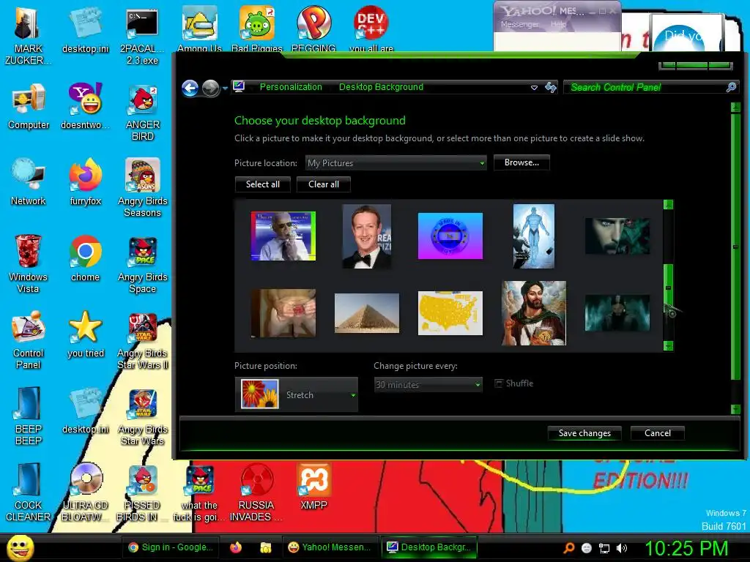The width and height of the screenshot is (750, 562).
Task: Select the purple gradient emblem thumbnail
Action: [x=450, y=236]
